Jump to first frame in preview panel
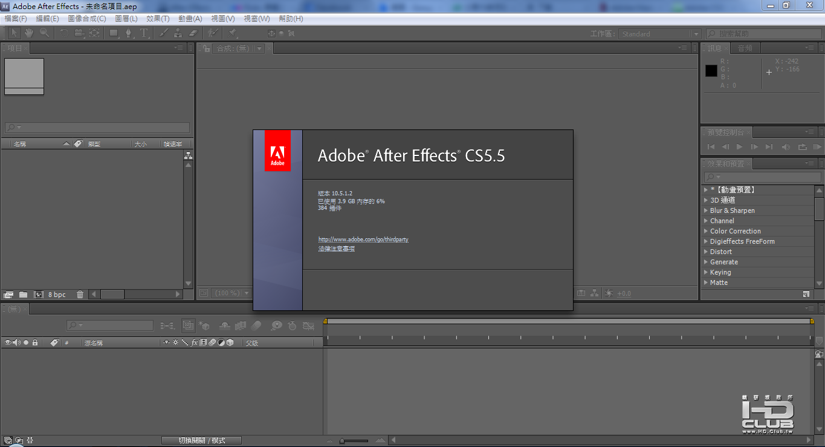This screenshot has height=447, width=825. pos(711,146)
